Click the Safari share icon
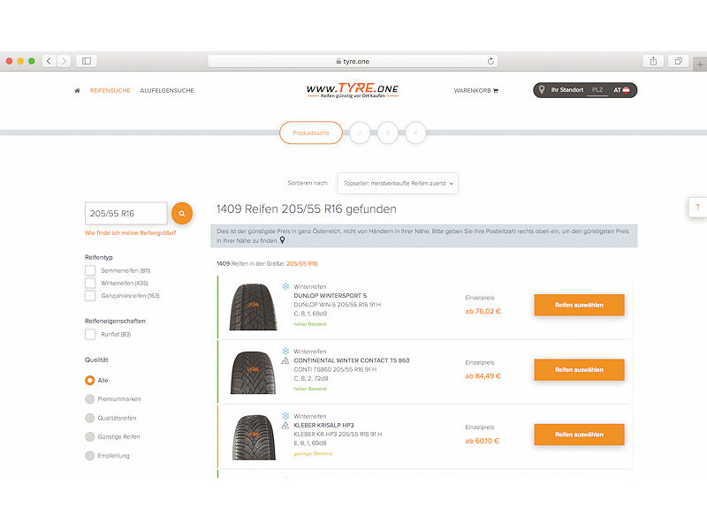707x530 pixels. point(653,61)
